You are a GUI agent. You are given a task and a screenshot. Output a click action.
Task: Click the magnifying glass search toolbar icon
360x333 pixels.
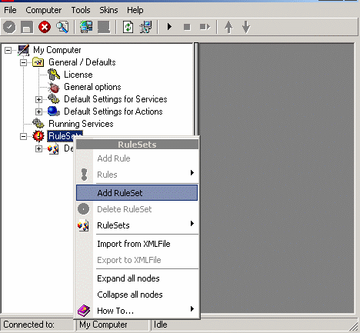coord(62,27)
